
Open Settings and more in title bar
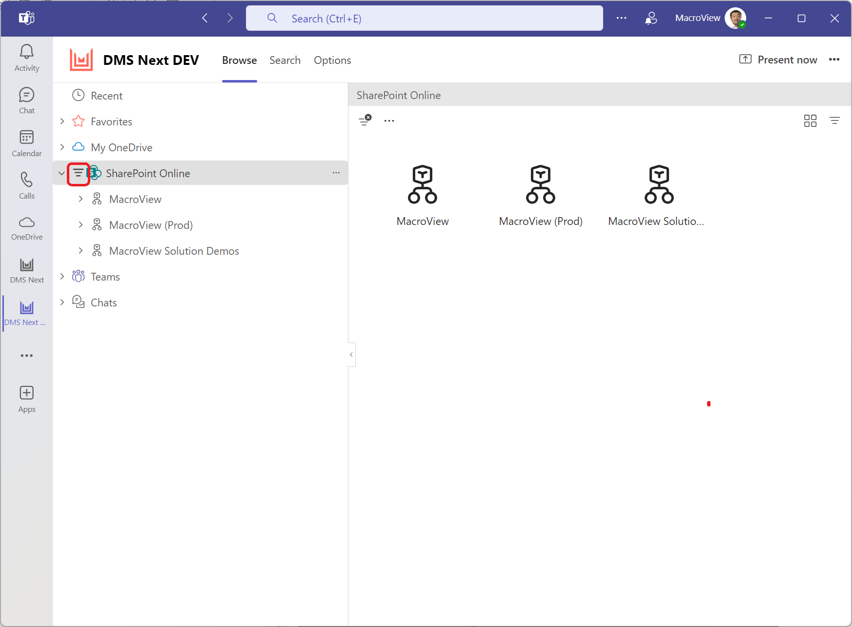(621, 18)
